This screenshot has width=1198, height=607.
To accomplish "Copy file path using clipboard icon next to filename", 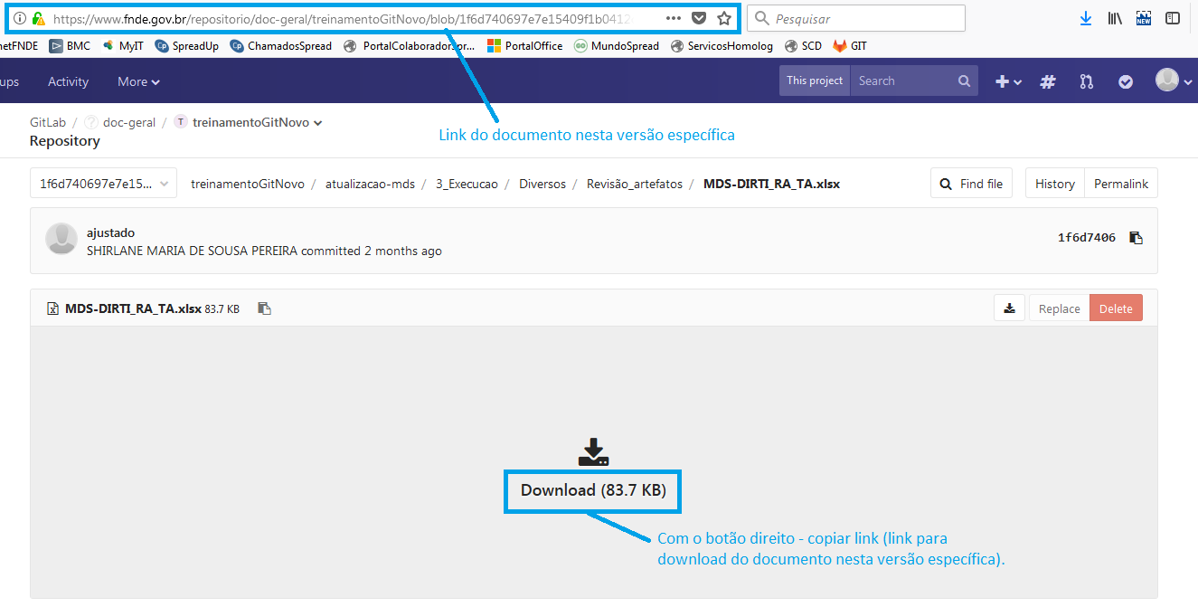I will click(264, 308).
